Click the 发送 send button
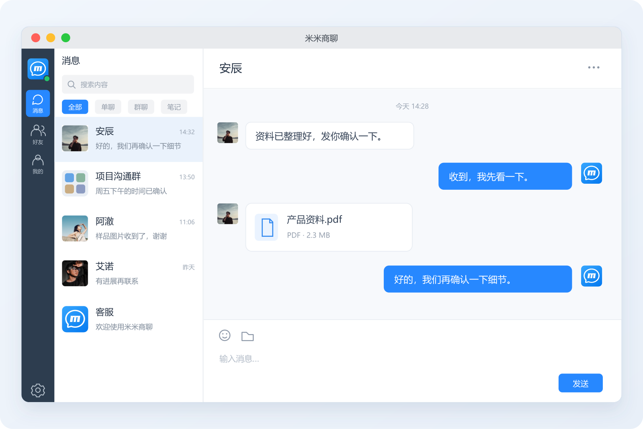 click(580, 383)
